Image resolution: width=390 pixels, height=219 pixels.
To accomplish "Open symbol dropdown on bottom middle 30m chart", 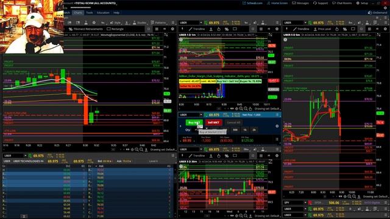I will coord(201,149).
